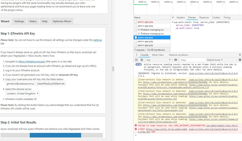Open /wp-admin/admin-ajax.php:1 source link
Image resolution: width=242 pixels, height=141 pixels.
222,125
